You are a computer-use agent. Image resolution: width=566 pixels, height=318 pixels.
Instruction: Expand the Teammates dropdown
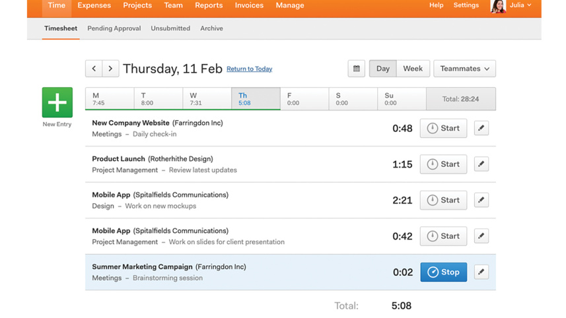point(464,69)
